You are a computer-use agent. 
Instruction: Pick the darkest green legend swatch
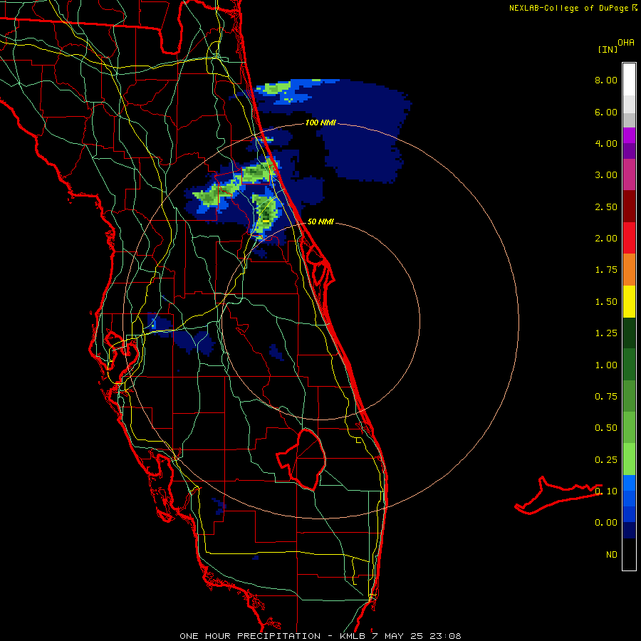pos(629,333)
